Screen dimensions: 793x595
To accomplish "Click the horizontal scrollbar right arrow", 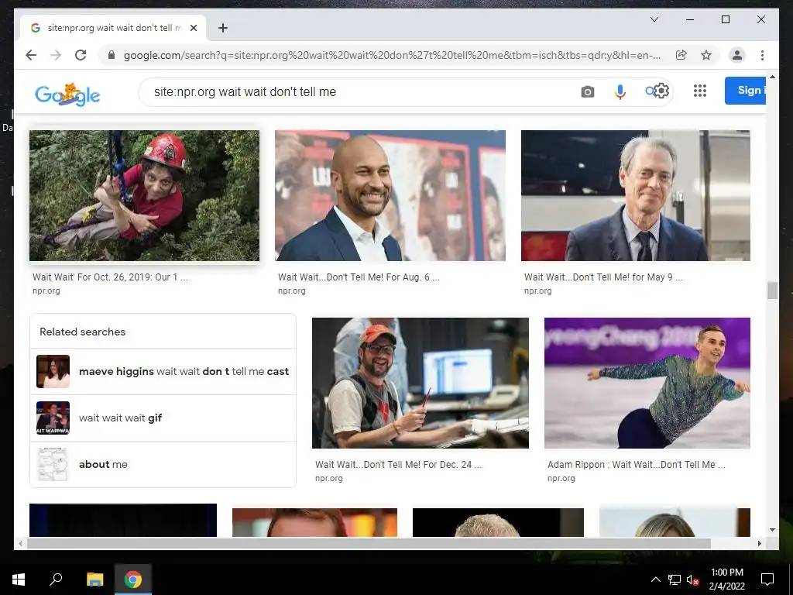I will (759, 543).
